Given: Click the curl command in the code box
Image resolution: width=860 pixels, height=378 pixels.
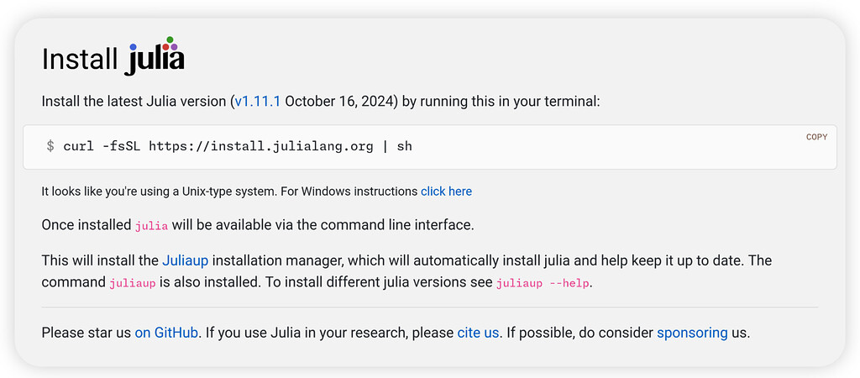Looking at the screenshot, I should point(238,146).
